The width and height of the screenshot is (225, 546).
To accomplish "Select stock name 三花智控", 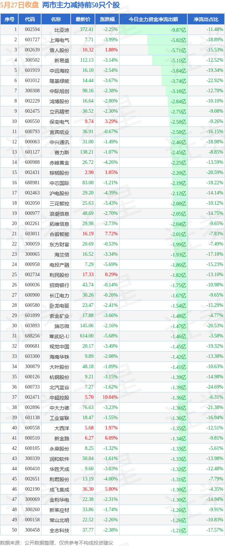I will (59, 203).
